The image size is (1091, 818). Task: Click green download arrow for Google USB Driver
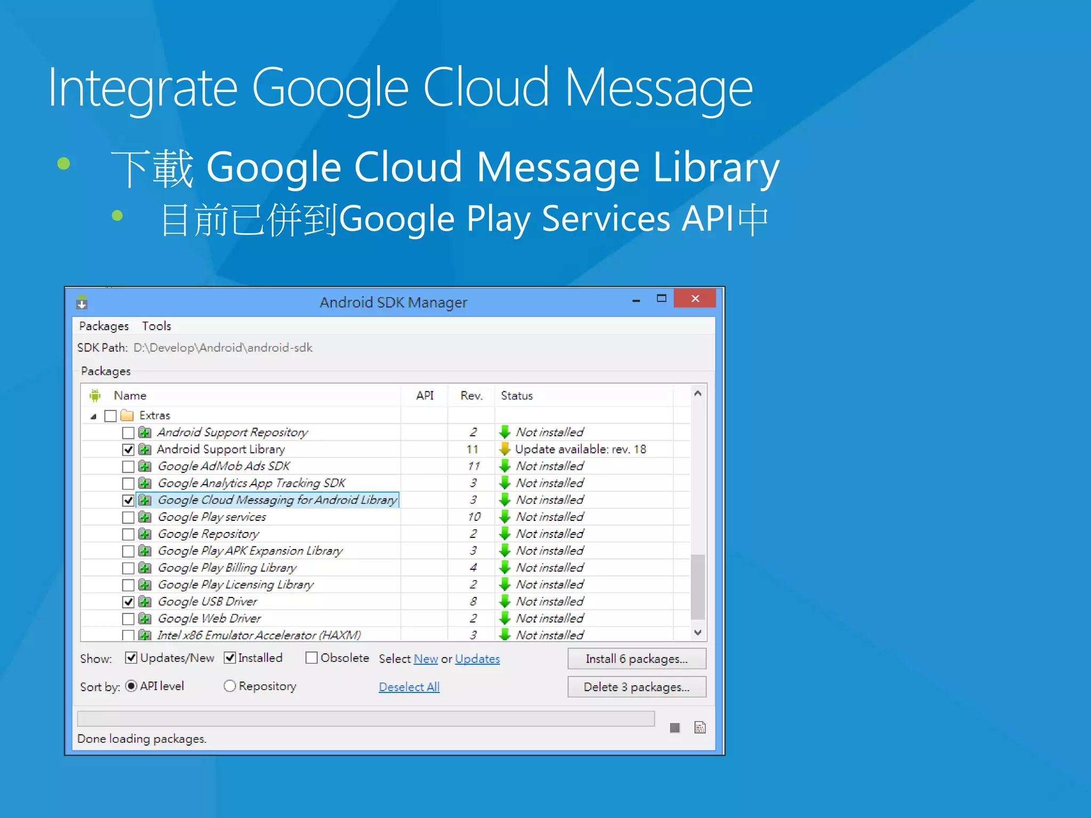(505, 601)
